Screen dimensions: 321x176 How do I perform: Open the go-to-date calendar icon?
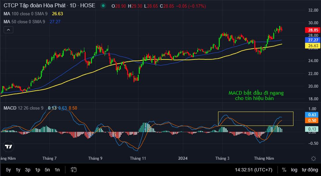[73, 169]
